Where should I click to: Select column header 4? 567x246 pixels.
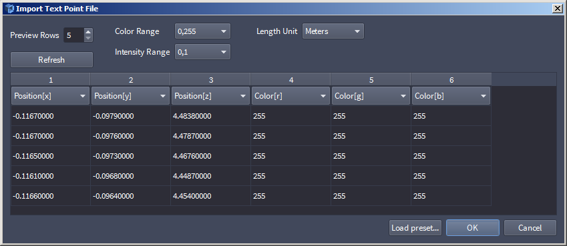291,80
